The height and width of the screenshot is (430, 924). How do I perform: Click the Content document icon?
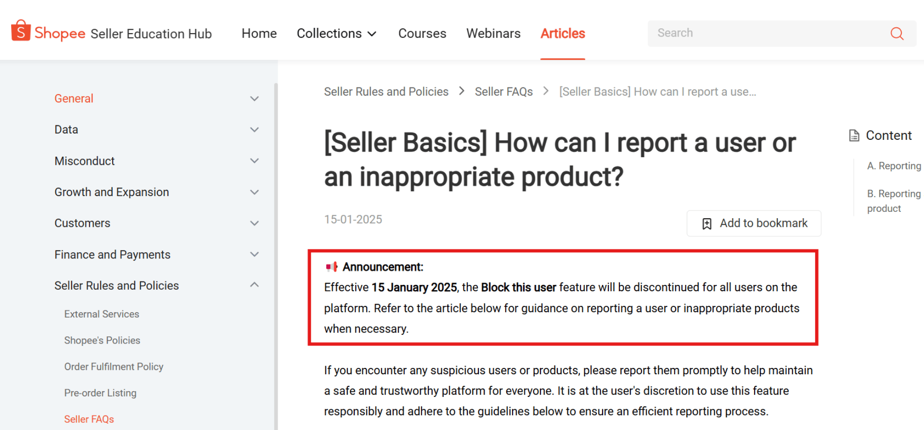tap(854, 135)
